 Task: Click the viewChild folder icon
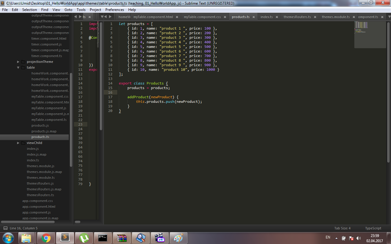[23, 143]
